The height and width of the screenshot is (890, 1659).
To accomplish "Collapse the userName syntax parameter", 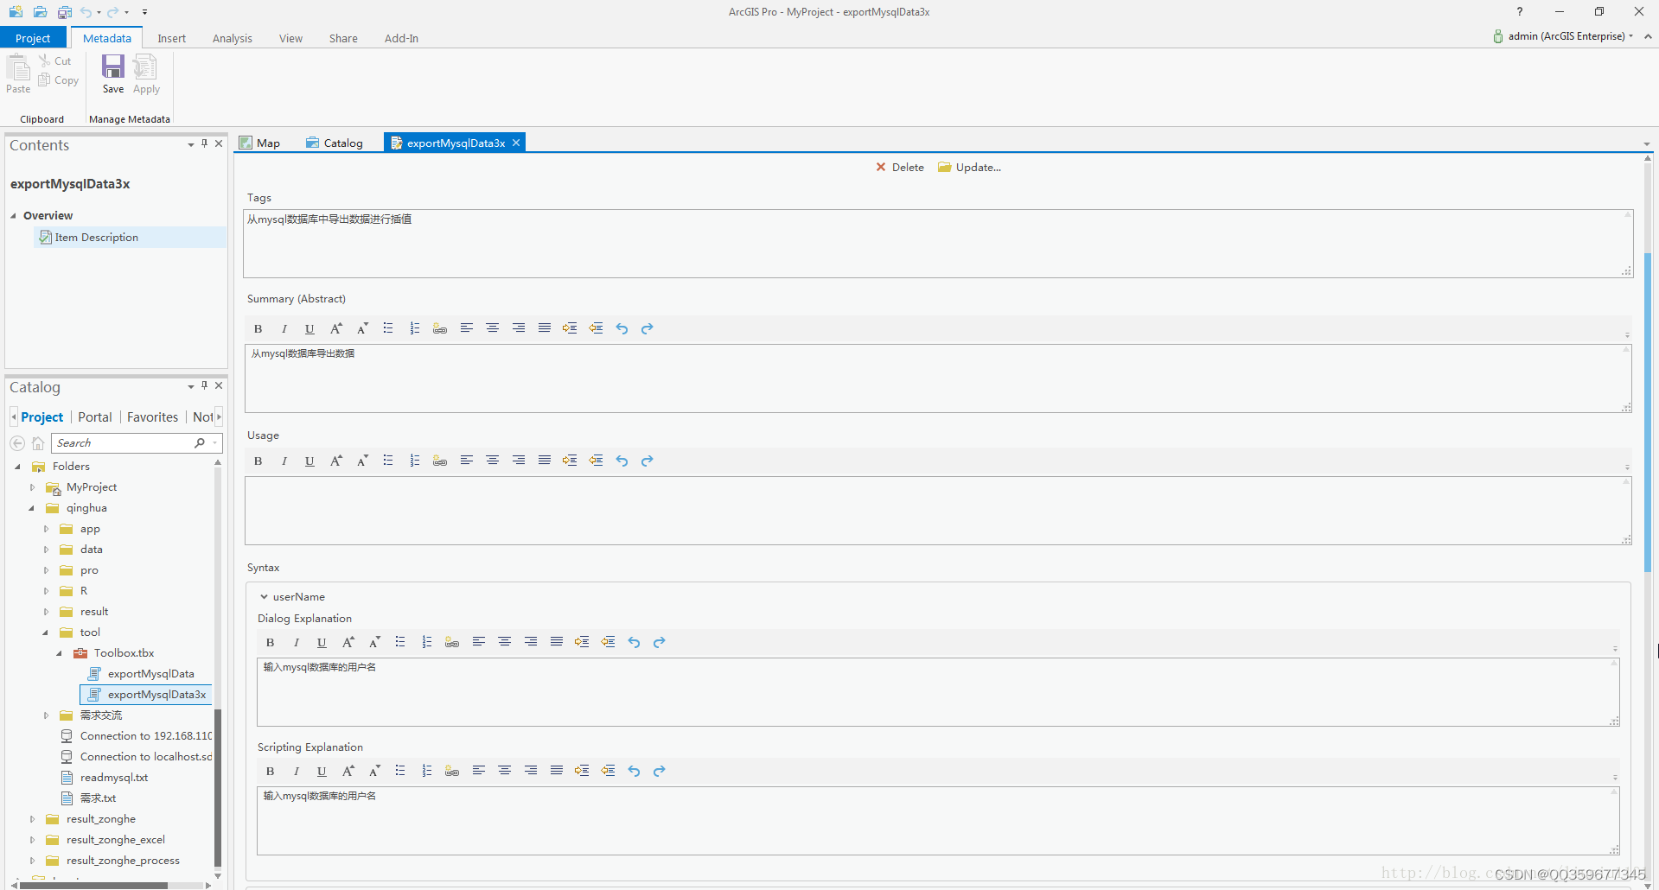I will 264,597.
